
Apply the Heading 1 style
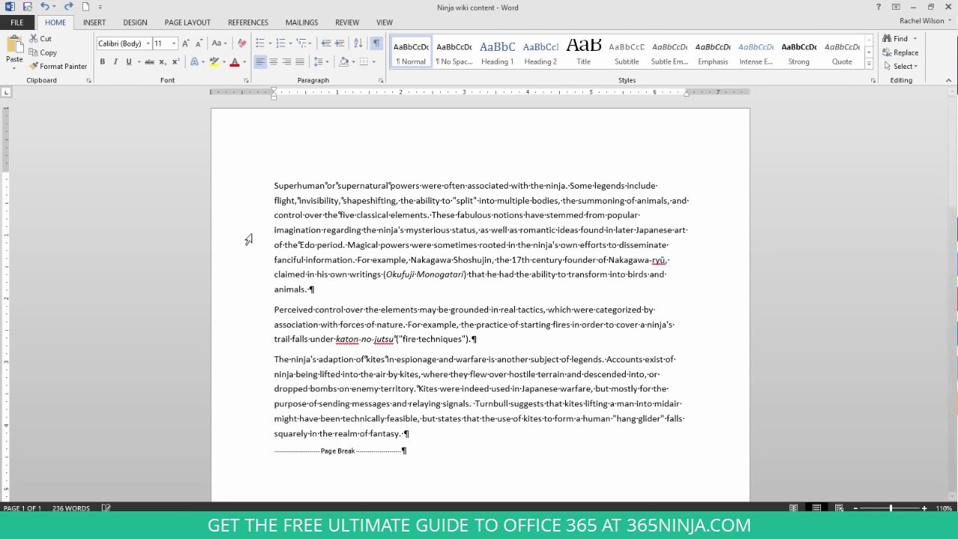click(x=497, y=52)
